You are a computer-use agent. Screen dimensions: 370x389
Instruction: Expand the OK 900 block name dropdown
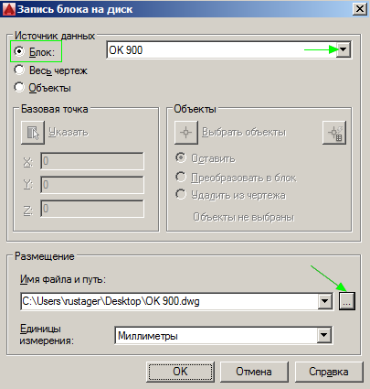[344, 49]
